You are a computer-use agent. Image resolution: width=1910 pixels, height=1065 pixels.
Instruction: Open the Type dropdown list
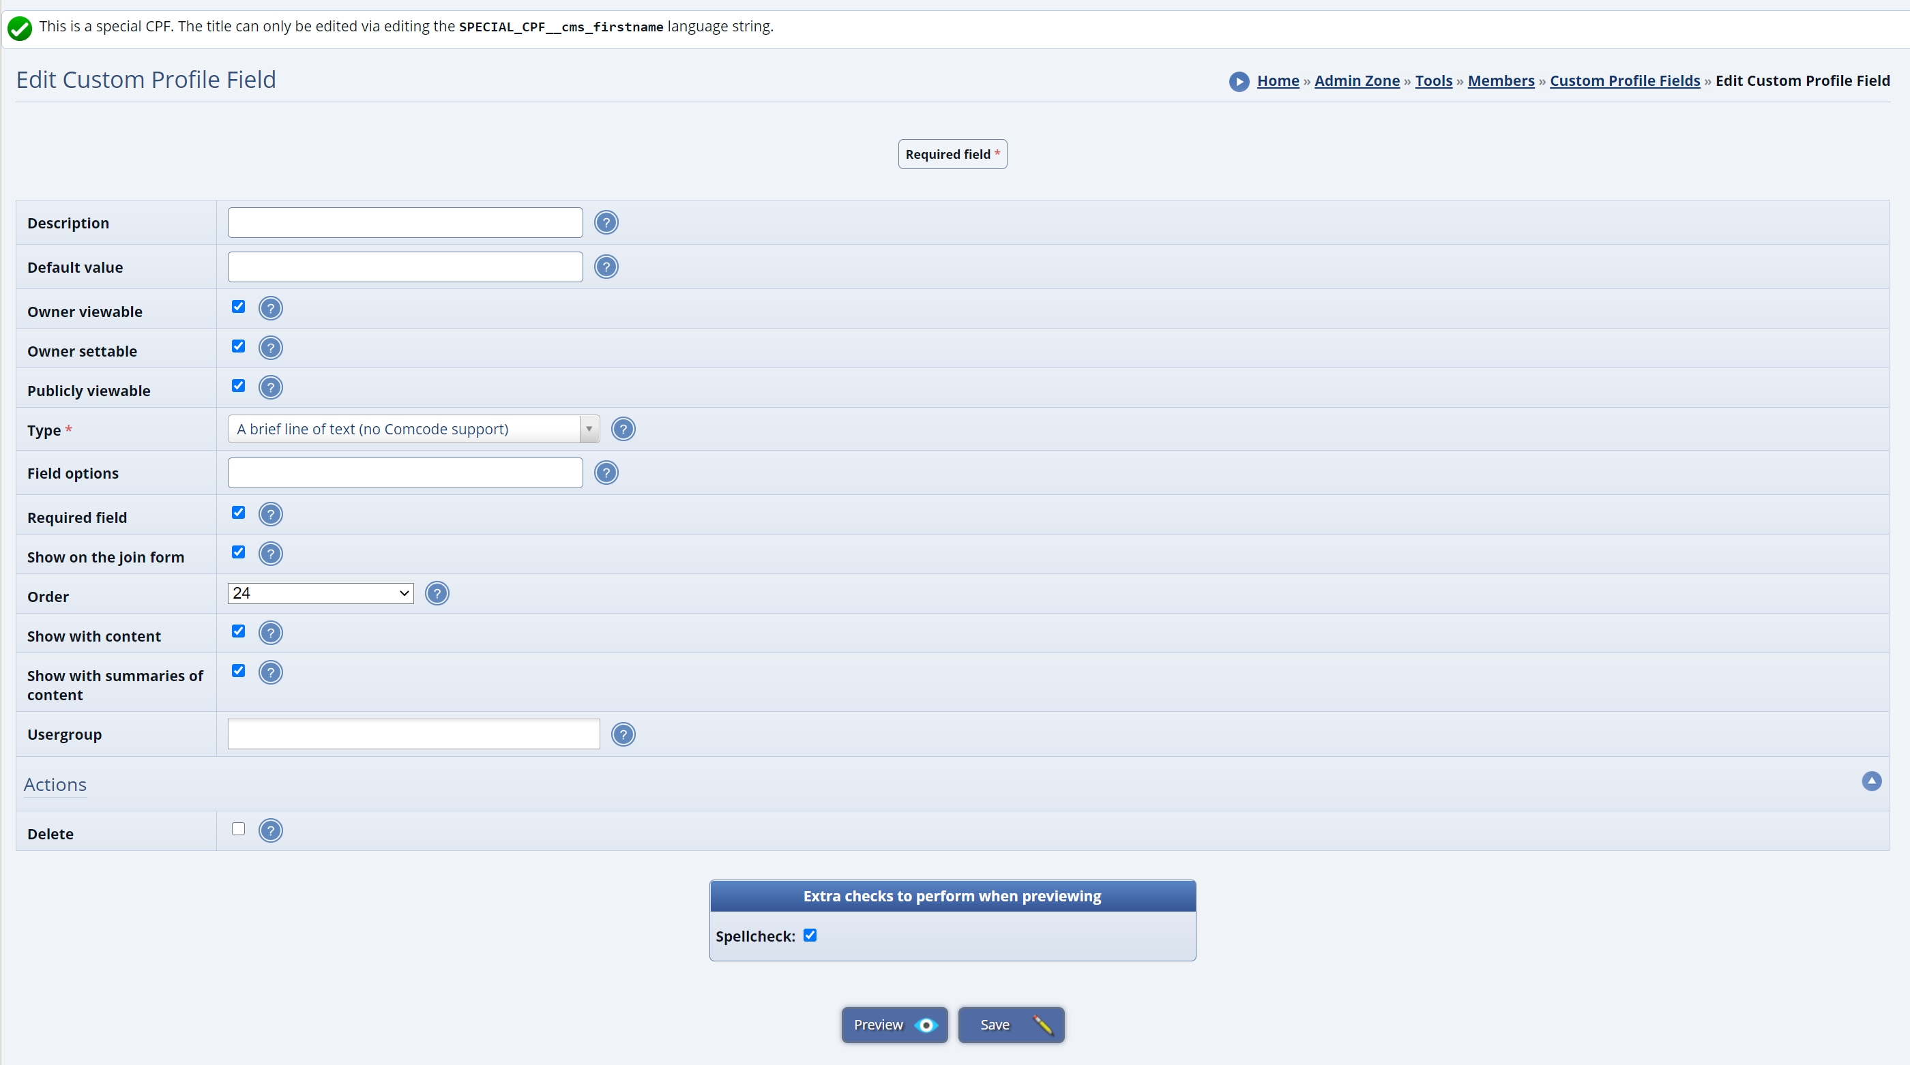(413, 429)
